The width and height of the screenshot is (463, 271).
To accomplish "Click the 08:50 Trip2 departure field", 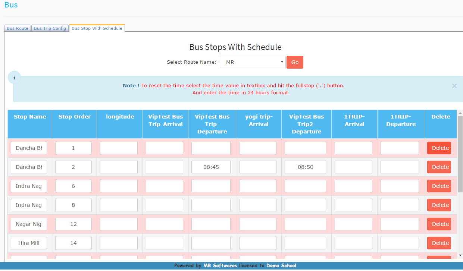I will pos(305,167).
